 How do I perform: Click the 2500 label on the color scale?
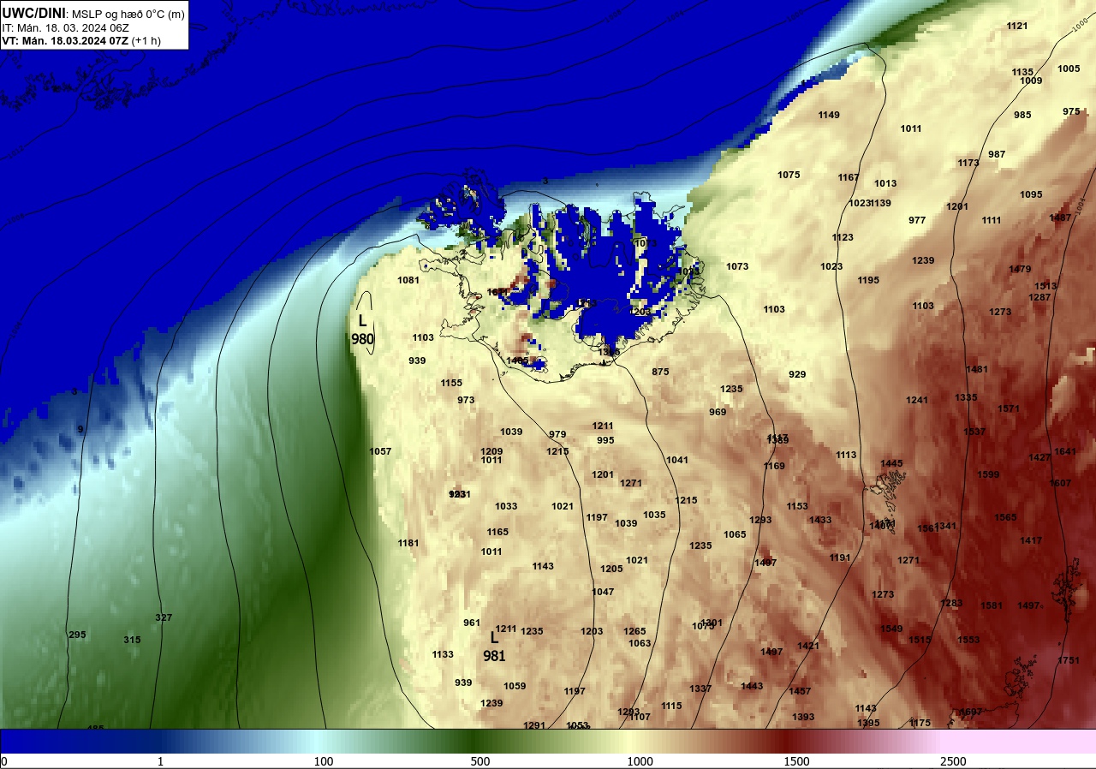pyautogui.click(x=953, y=761)
